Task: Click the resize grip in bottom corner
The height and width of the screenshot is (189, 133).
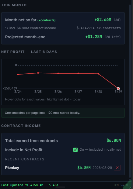Action: point(130,187)
